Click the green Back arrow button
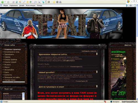138x103 pixels. 2,2
